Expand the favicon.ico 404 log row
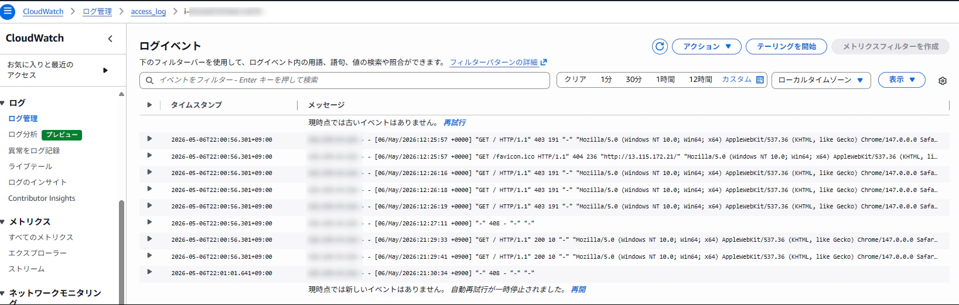 (x=149, y=155)
